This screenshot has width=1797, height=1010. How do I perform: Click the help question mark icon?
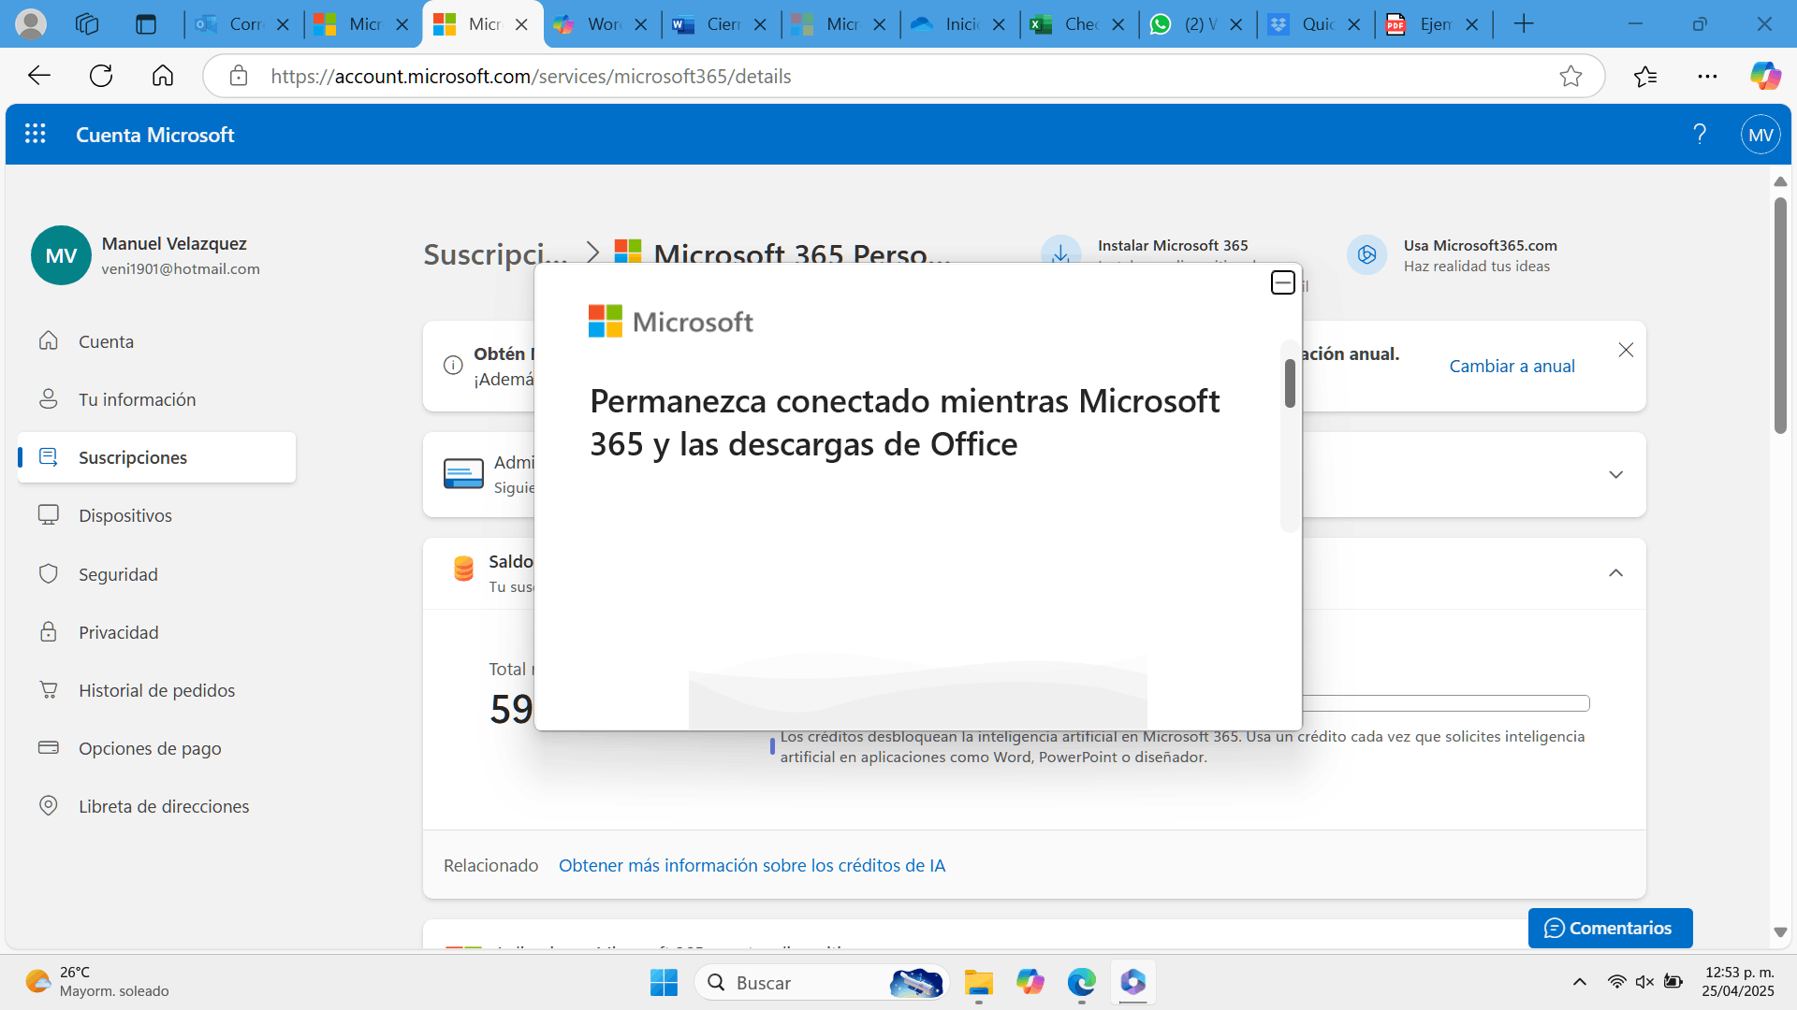1700,135
